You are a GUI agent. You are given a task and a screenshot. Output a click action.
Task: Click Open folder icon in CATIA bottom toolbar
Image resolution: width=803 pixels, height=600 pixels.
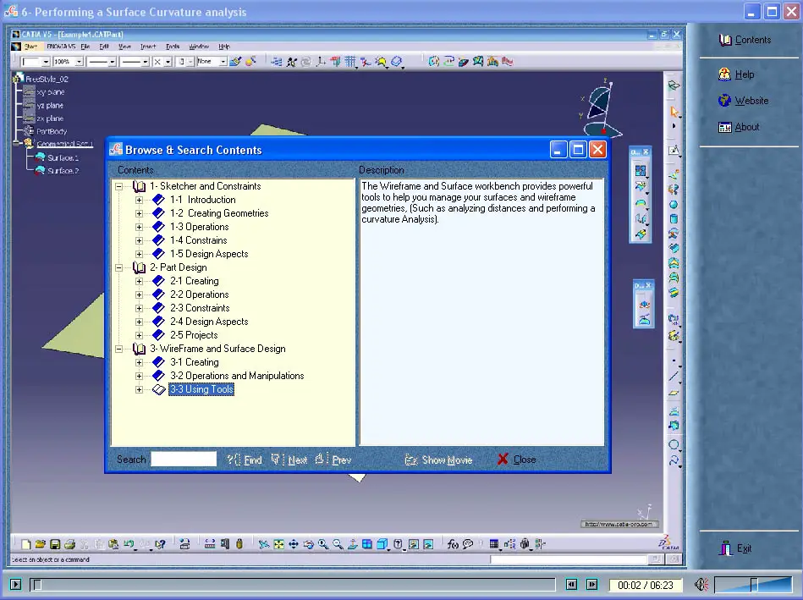tap(41, 544)
